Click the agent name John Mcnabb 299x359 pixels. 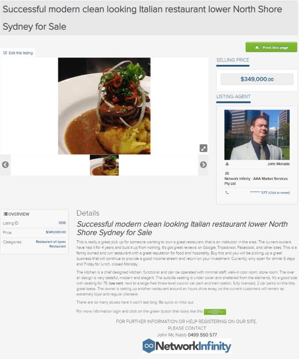tap(278, 164)
